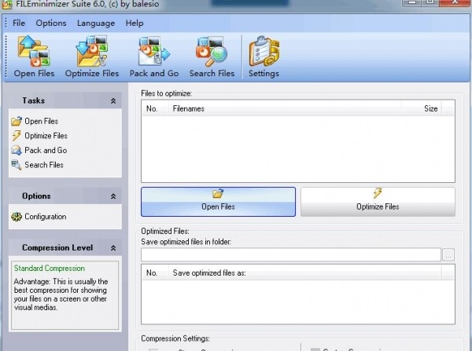
Task: Launch Pack and Go from the toolbar
Action: tap(154, 57)
